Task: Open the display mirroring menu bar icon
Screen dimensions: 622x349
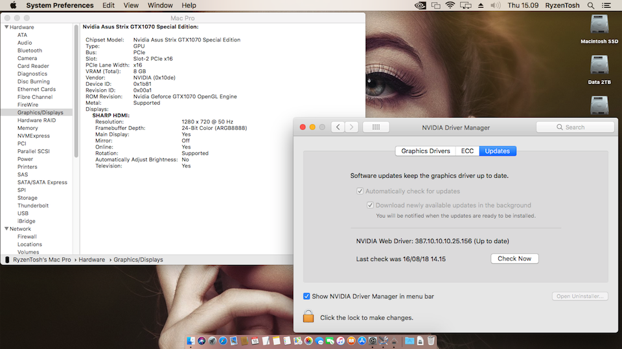Action: [466, 5]
